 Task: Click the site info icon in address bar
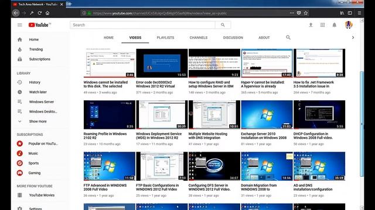[x=84, y=13]
